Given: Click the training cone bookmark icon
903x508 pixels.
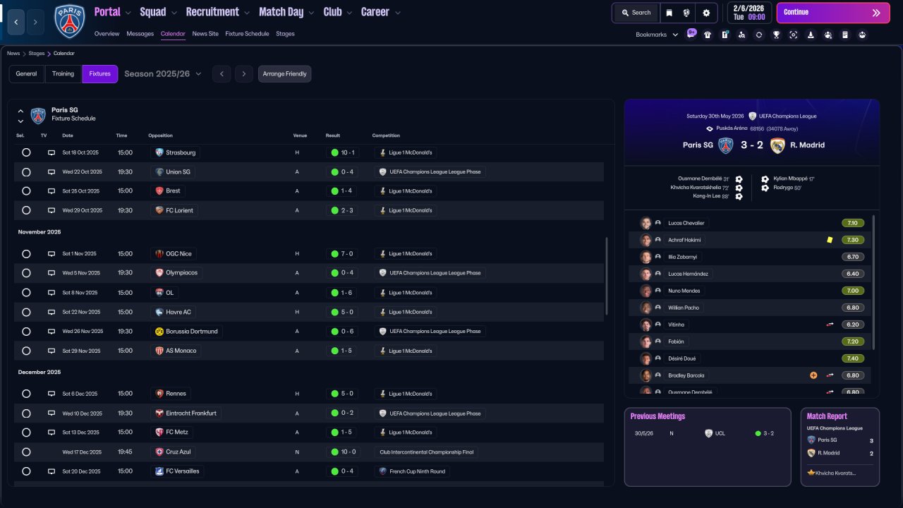Looking at the screenshot, I should point(811,35).
